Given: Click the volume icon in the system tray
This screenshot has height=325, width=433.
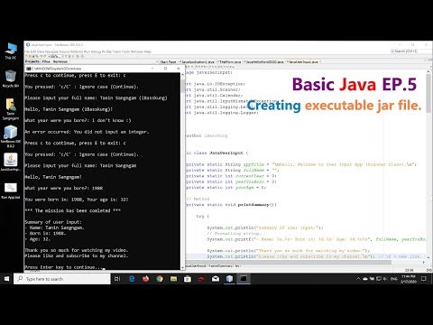Looking at the screenshot, I should pos(385,279).
